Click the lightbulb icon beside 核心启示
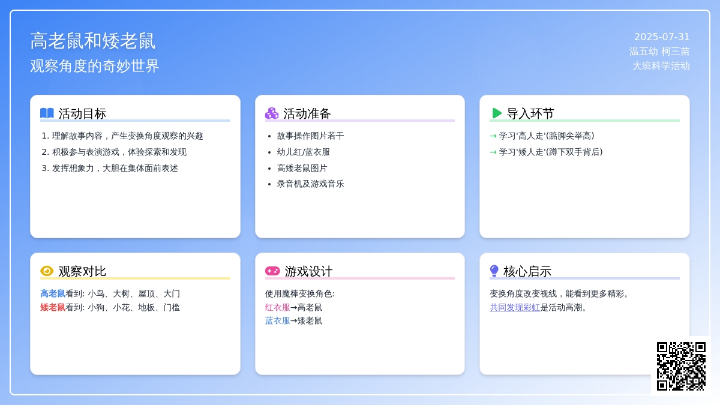Viewport: 720px width, 405px height. click(x=494, y=271)
